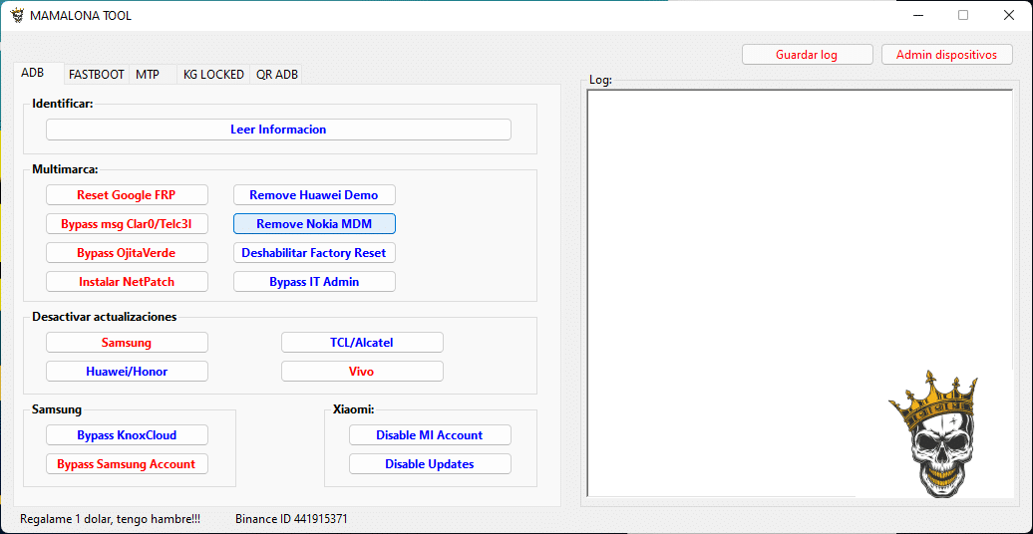The image size is (1033, 534).
Task: Click Leer Informacion button
Action: tap(278, 130)
